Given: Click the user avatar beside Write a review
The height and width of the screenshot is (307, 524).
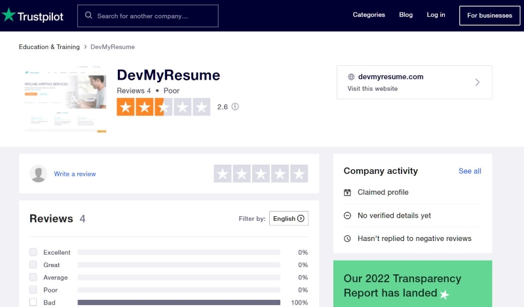Looking at the screenshot, I should (39, 173).
